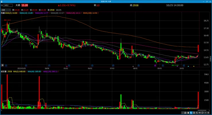Toggle the eye visibility icon
Viewport: 212px width, 115px height.
(x=200, y=113)
